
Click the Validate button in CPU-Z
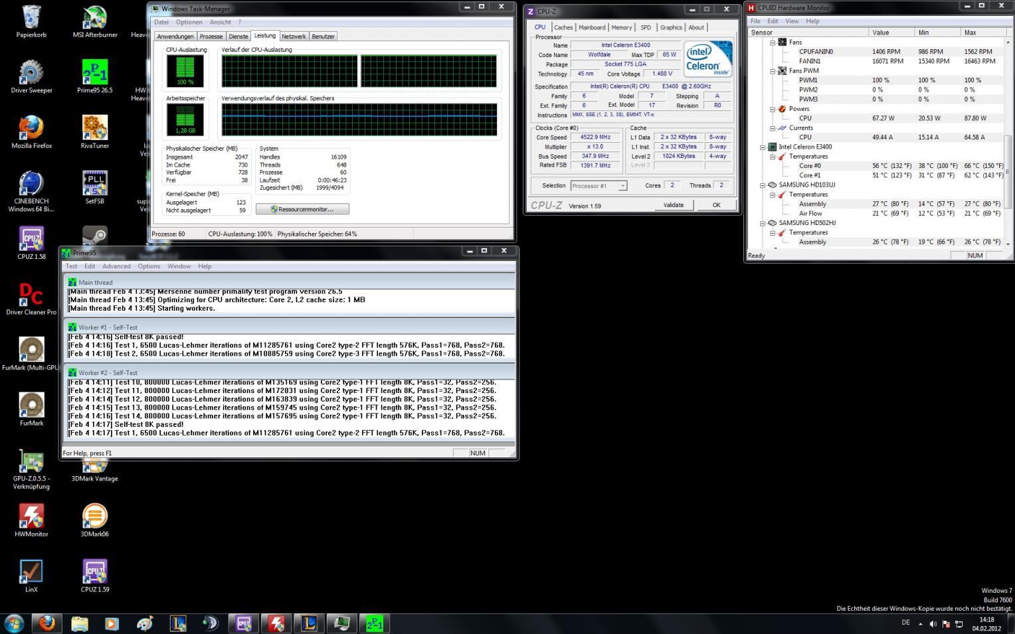point(674,205)
